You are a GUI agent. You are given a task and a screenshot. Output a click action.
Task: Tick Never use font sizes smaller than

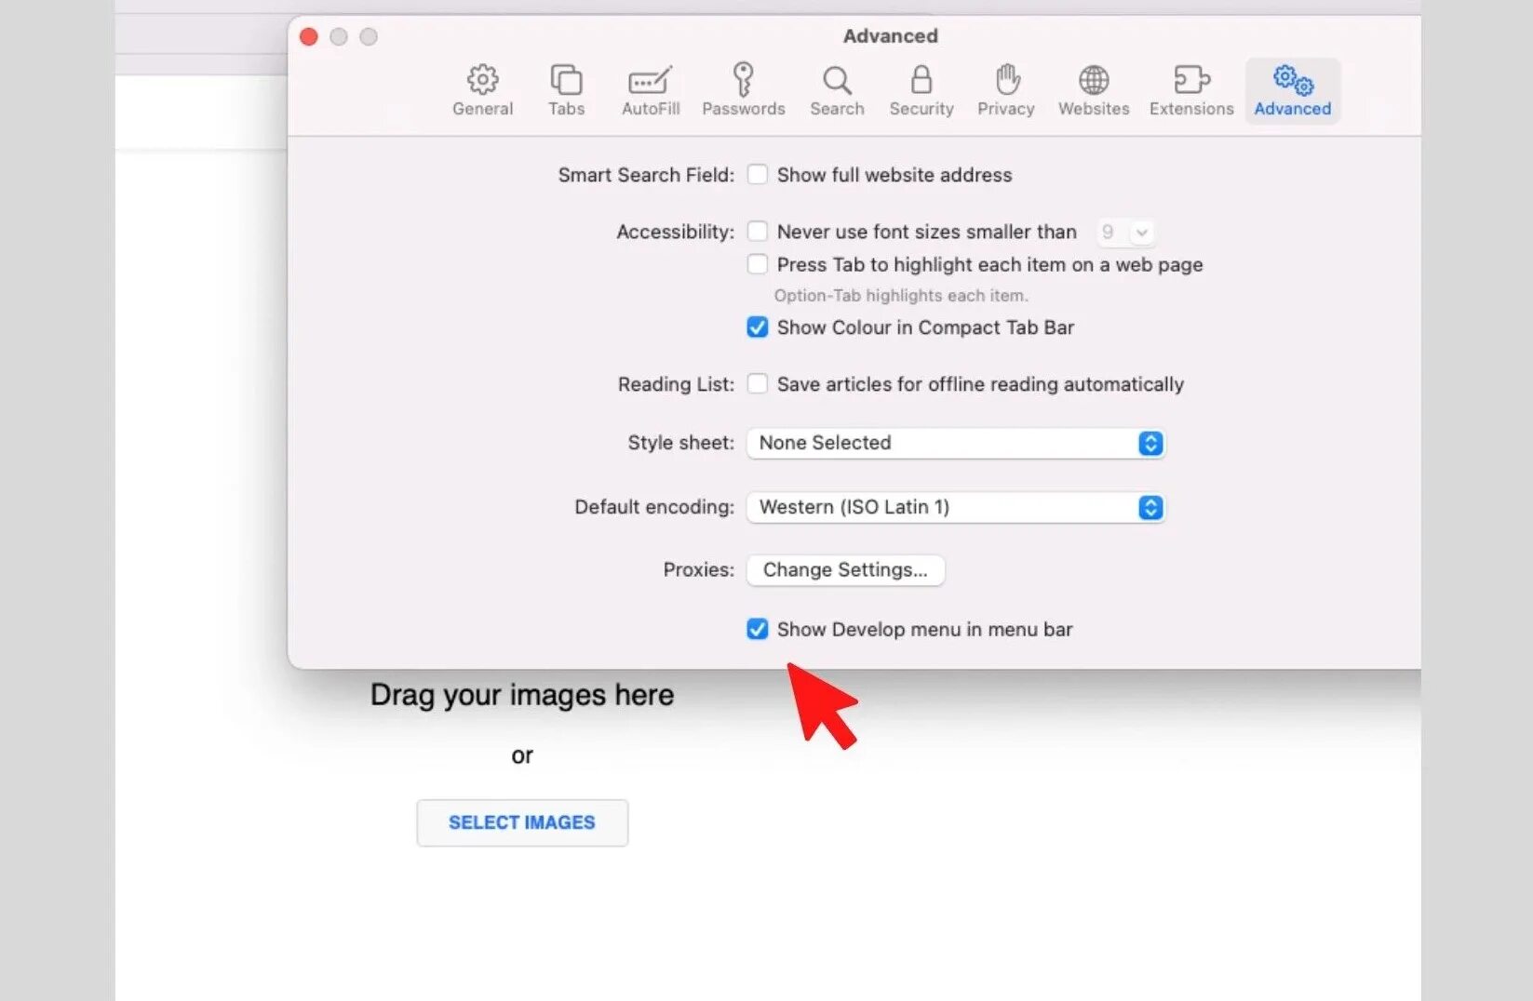pyautogui.click(x=758, y=232)
